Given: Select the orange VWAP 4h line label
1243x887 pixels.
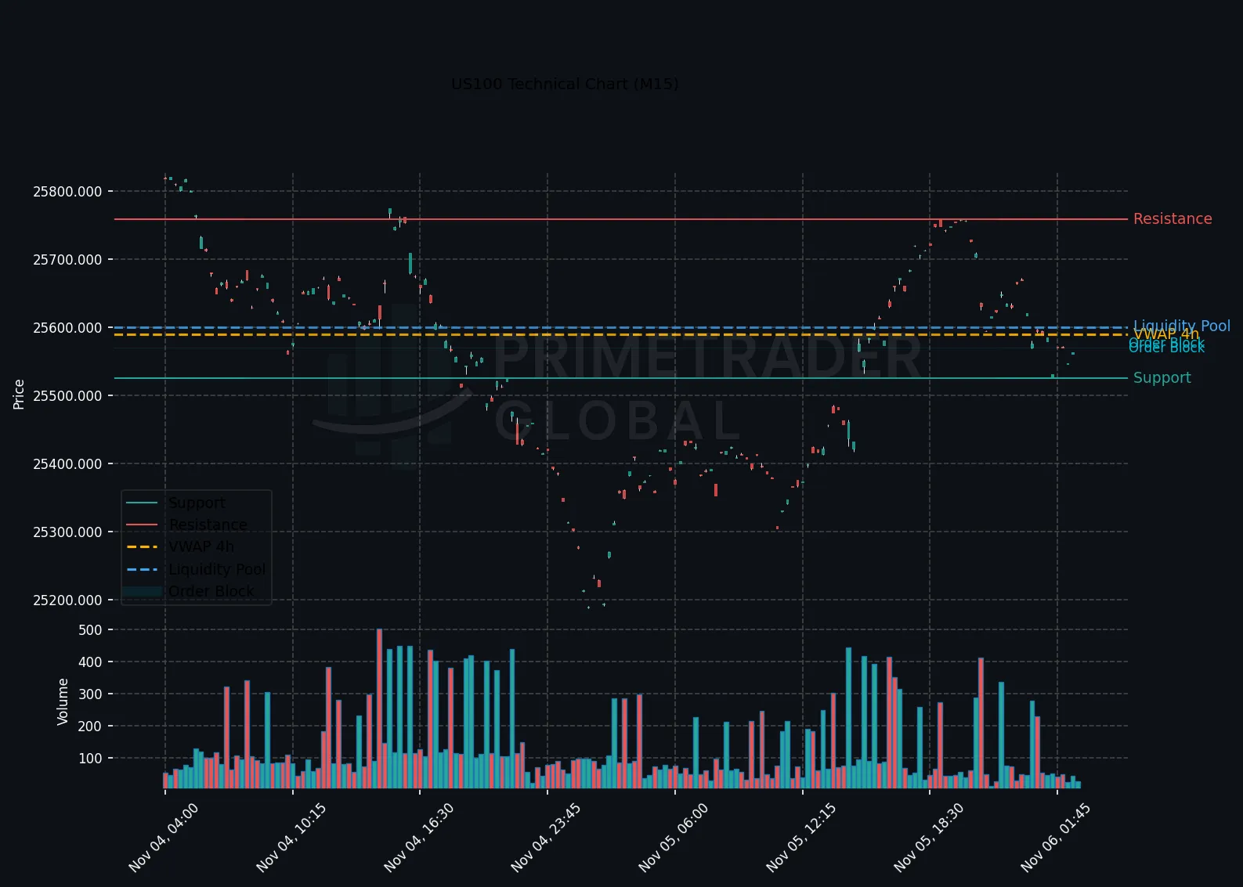Looking at the screenshot, I should (1166, 335).
